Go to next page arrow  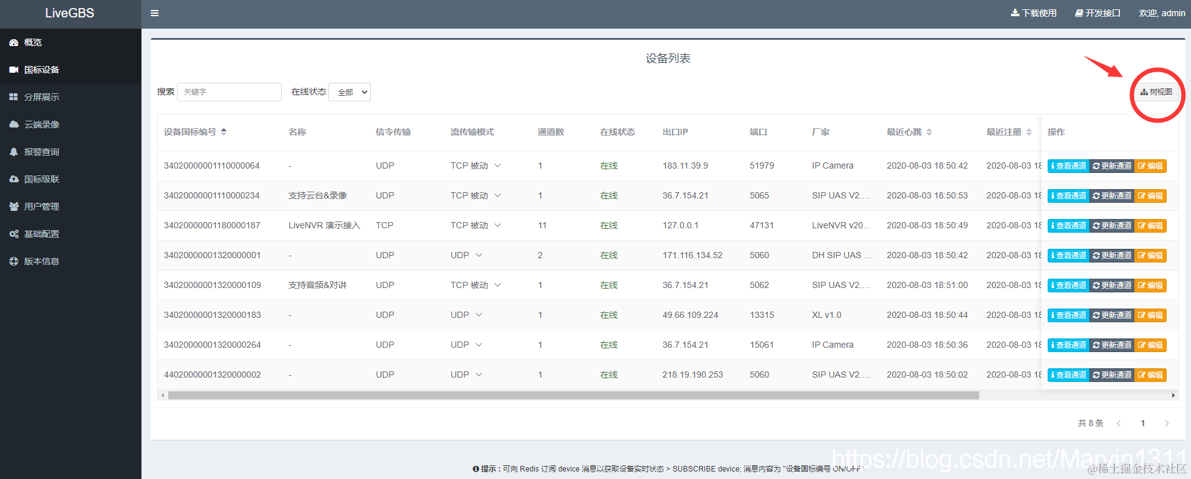click(x=1167, y=424)
